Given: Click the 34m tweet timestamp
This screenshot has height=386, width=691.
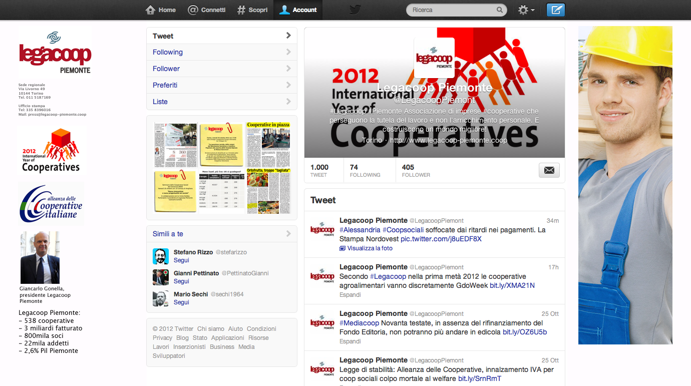Looking at the screenshot, I should [x=553, y=221].
